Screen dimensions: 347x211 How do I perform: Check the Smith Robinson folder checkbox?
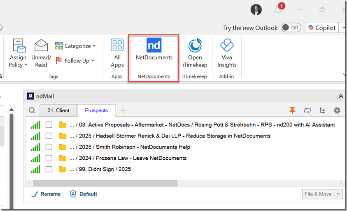(49, 147)
